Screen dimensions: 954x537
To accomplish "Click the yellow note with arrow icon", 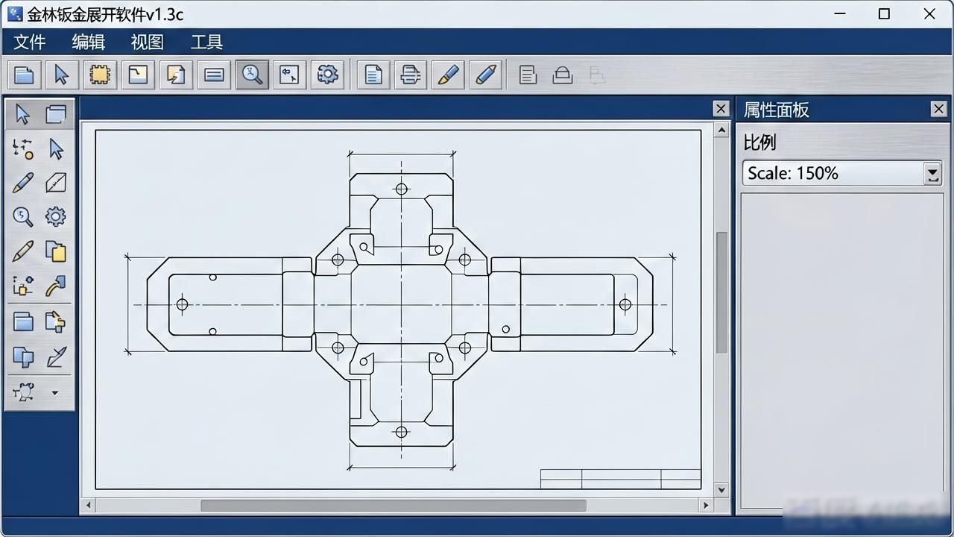I will [x=176, y=75].
